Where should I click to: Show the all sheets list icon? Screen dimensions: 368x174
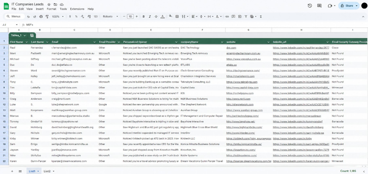pos(20,171)
